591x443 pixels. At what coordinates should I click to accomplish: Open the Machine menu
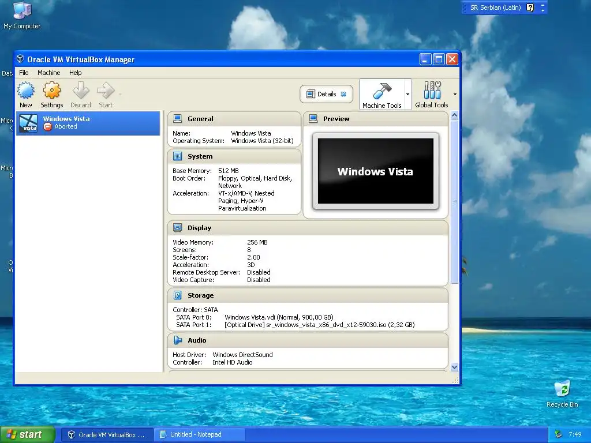[48, 73]
